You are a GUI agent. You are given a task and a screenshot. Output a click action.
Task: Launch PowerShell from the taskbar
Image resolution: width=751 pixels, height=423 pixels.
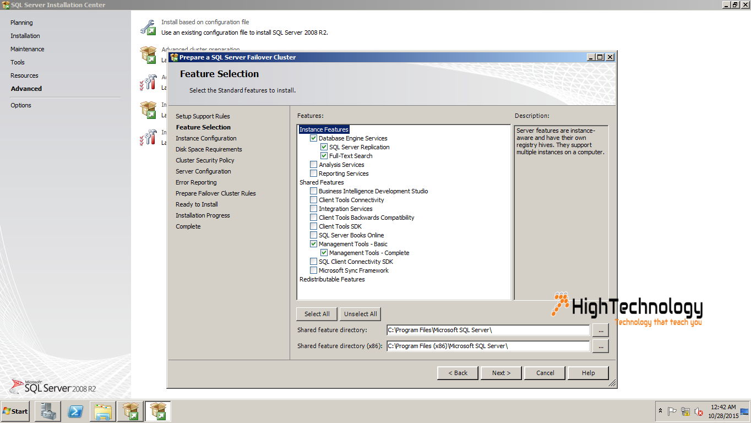[75, 411]
